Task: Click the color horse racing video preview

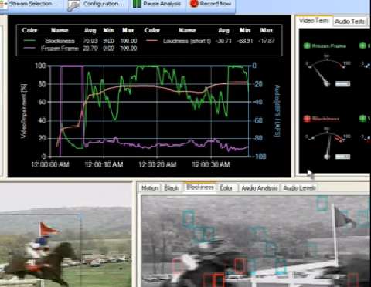Action: click(x=66, y=235)
